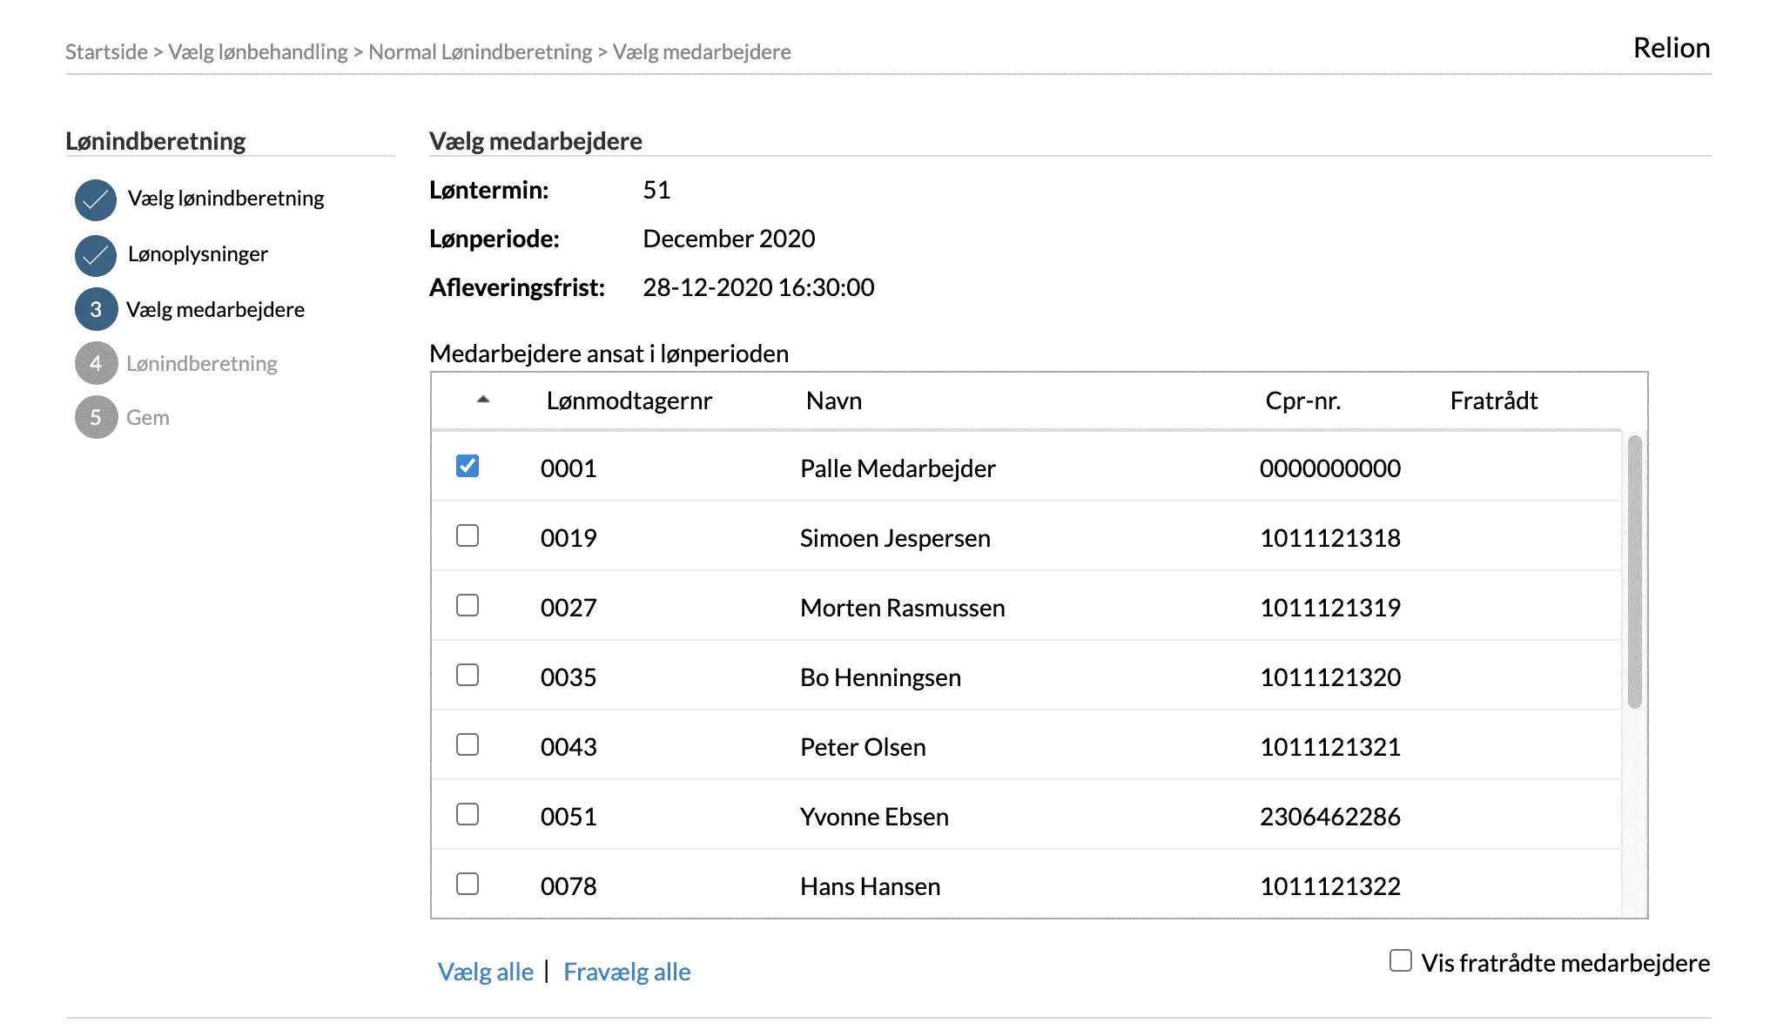Image resolution: width=1783 pixels, height=1030 pixels.
Task: Open the Vælg lønindberetning step
Action: 225,199
